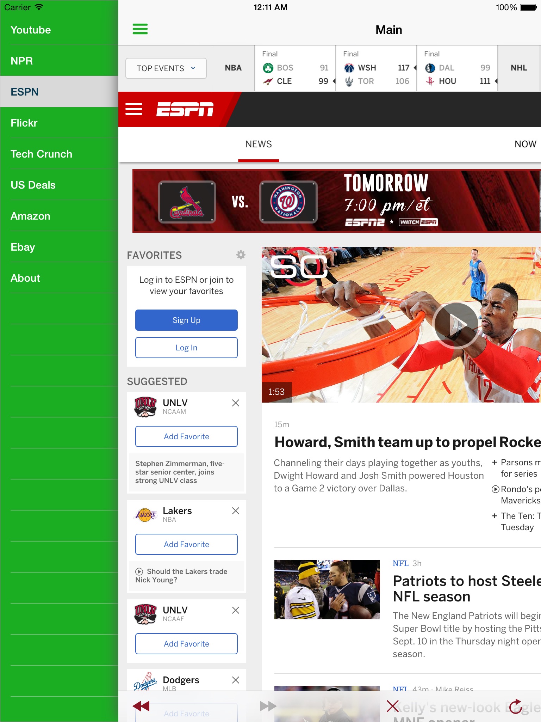Screen dimensions: 541x722
Task: Click the UNLV NCAAM team logo
Action: click(145, 407)
